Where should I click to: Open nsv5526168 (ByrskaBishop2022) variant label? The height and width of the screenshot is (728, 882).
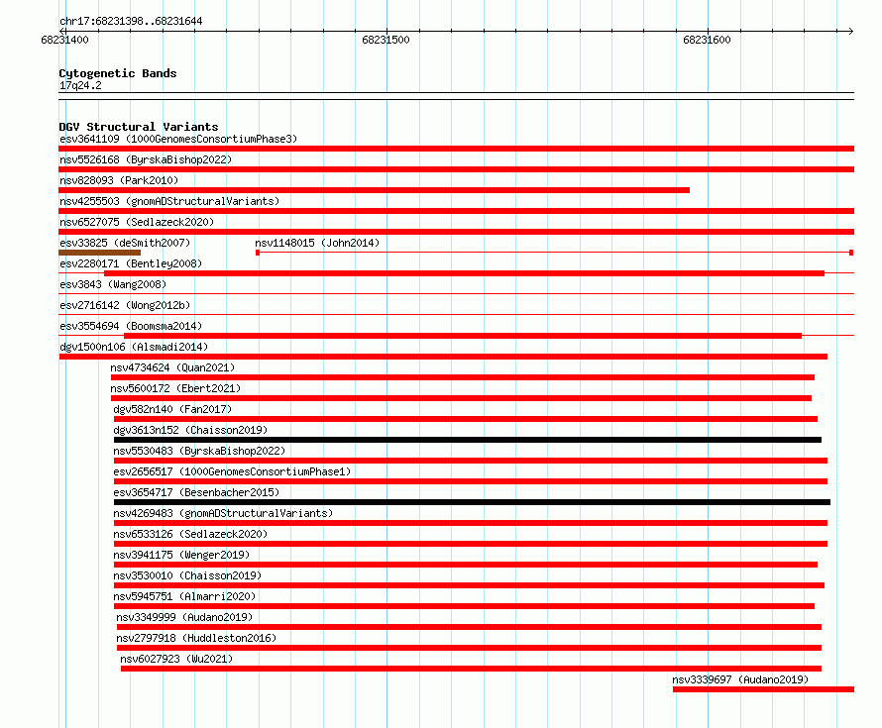[x=146, y=159]
